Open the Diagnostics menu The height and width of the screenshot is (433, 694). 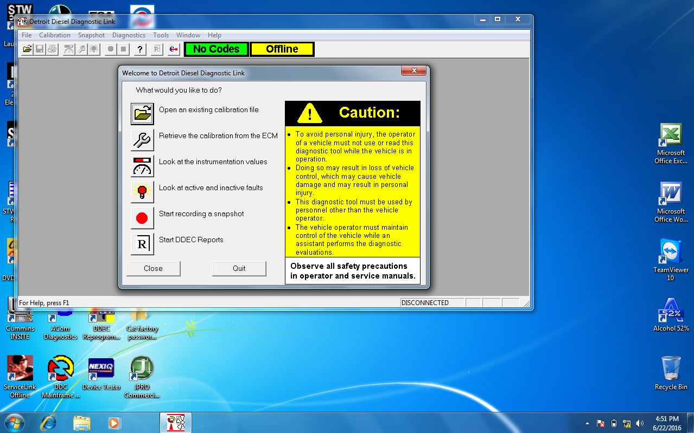[128, 35]
